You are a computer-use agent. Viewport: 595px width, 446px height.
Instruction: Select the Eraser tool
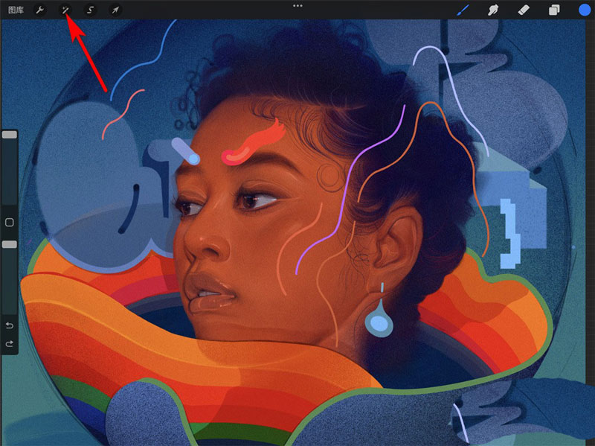524,10
